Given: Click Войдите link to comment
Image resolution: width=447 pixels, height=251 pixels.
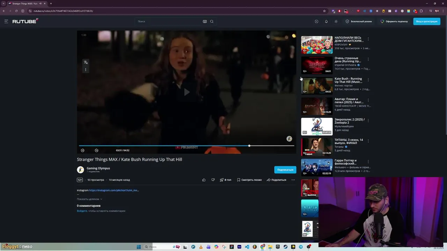Looking at the screenshot, I should click(82, 211).
